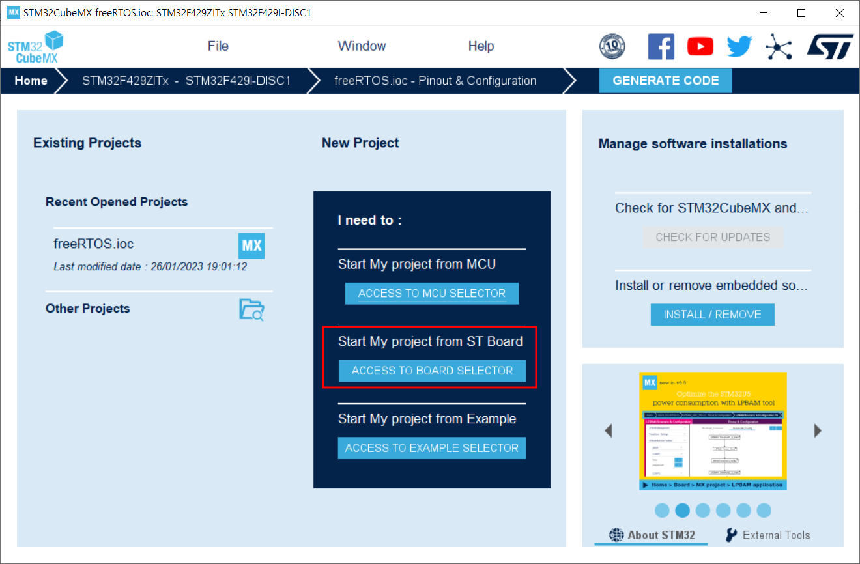860x564 pixels.
Task: Select STM32F429ZITx - STM32F429I-DISC1 breadcrumb
Action: coord(186,81)
